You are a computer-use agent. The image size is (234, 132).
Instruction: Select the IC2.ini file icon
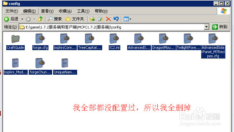tap(114, 39)
